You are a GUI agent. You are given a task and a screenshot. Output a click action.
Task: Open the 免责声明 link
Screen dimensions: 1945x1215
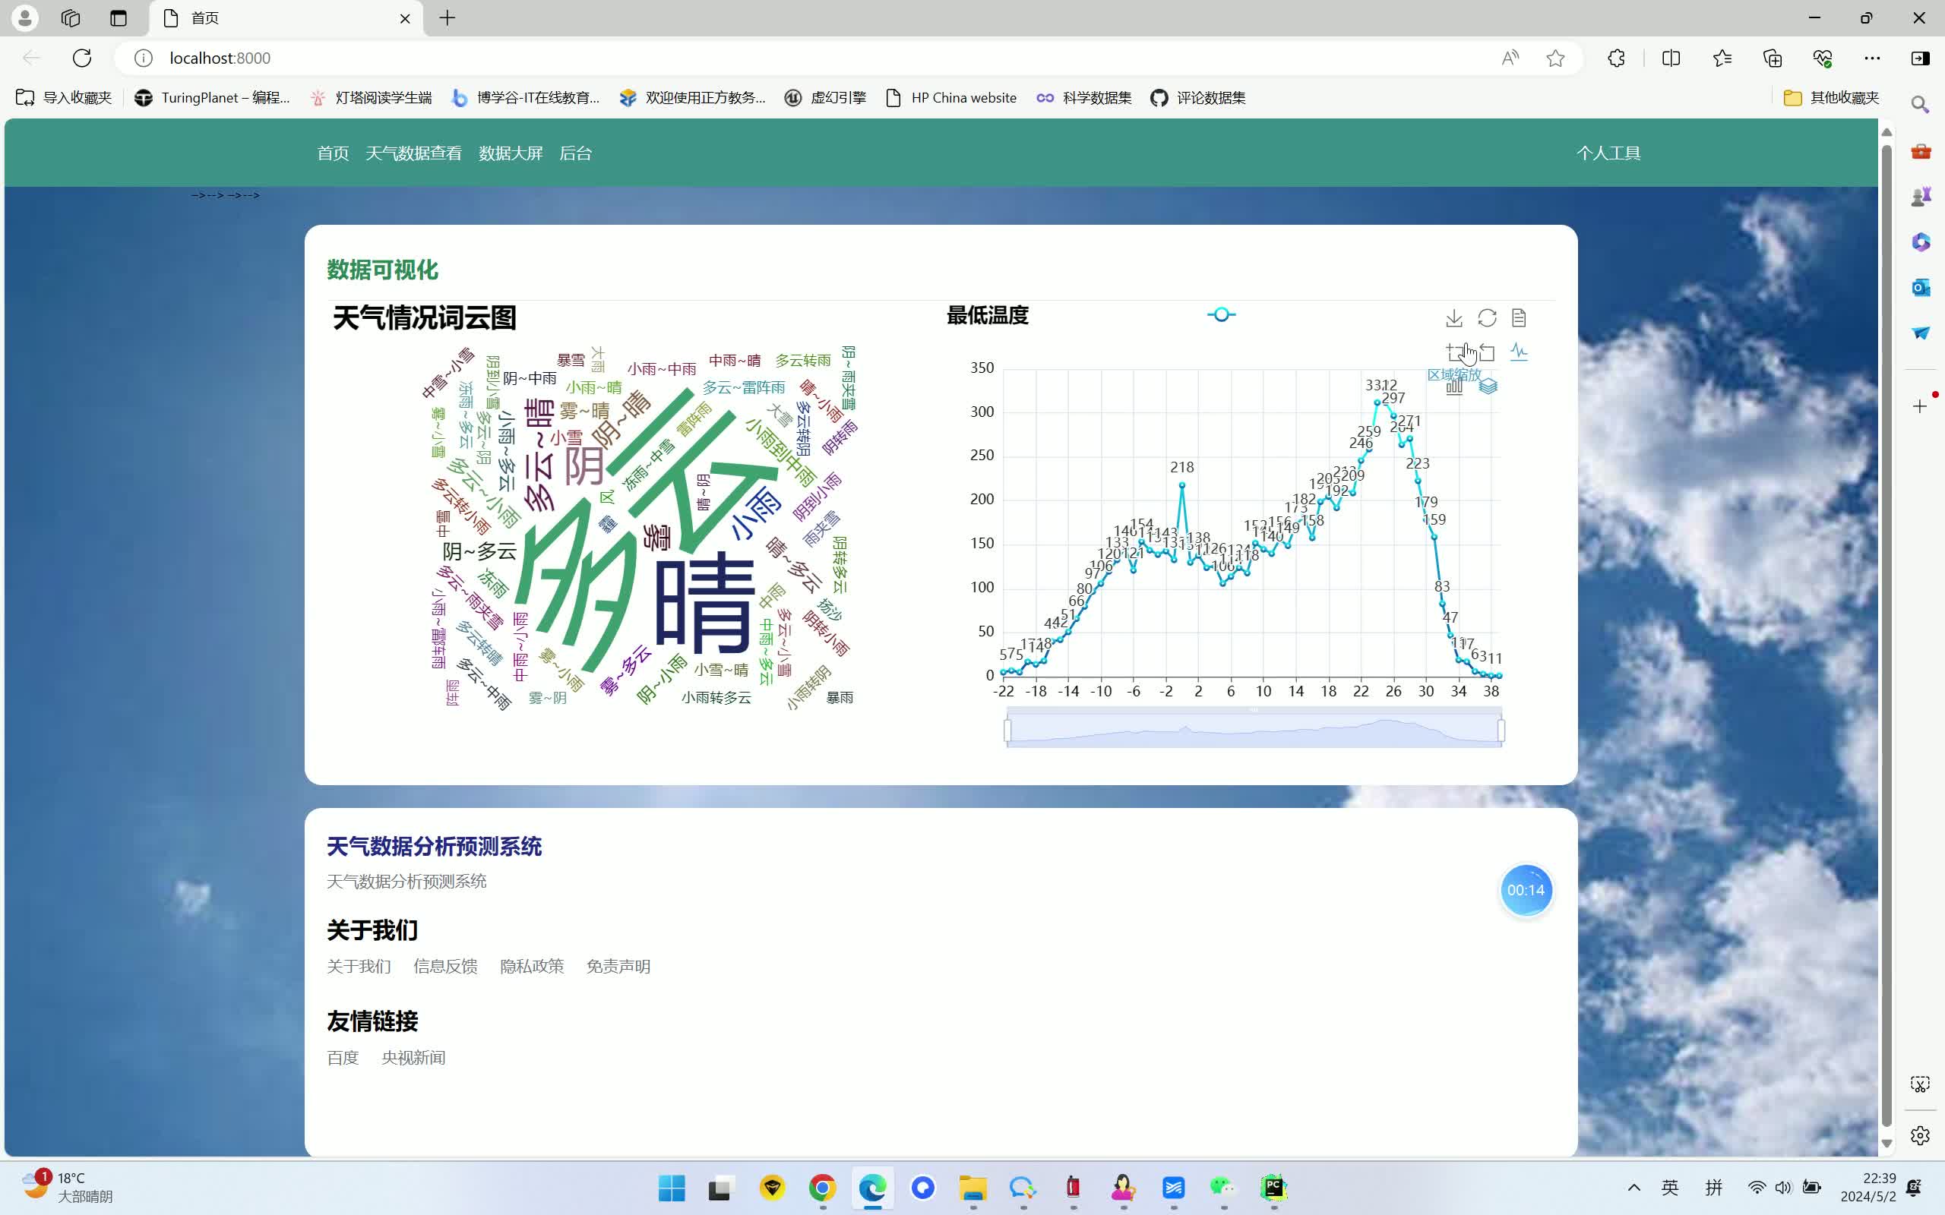coord(618,966)
